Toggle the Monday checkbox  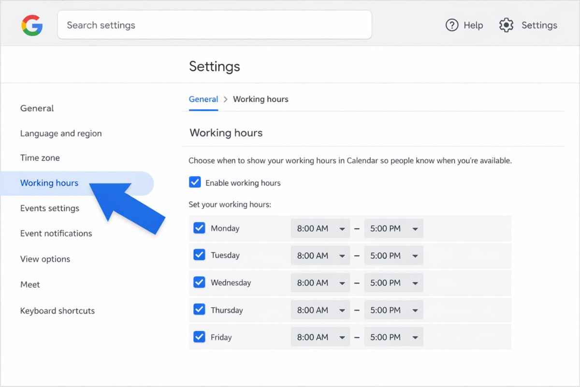pyautogui.click(x=199, y=228)
